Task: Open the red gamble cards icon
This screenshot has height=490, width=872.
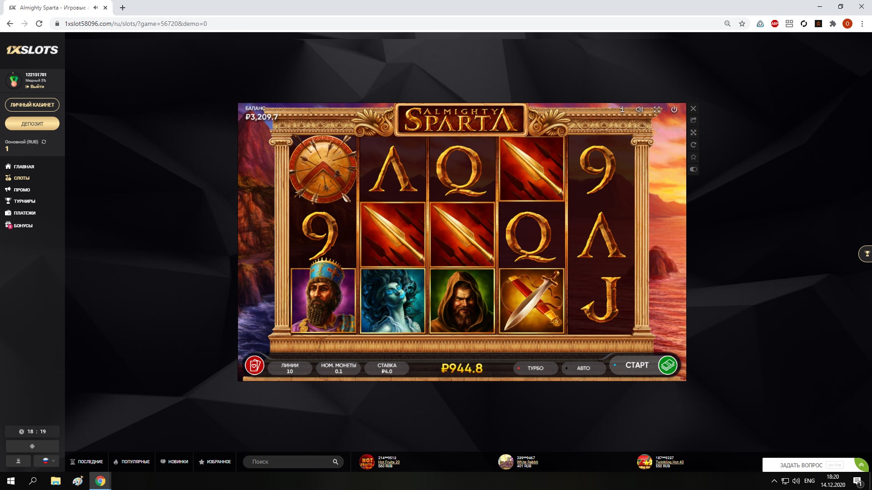Action: [x=254, y=365]
